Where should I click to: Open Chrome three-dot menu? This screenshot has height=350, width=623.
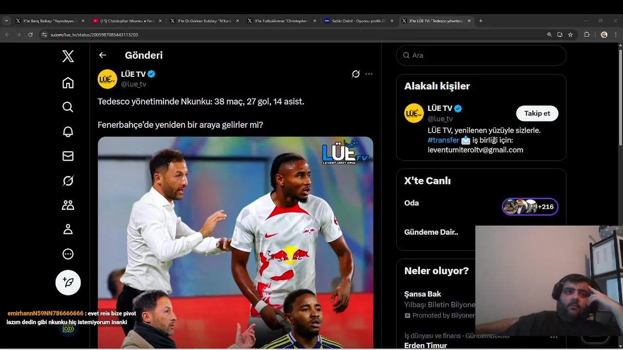coord(616,35)
